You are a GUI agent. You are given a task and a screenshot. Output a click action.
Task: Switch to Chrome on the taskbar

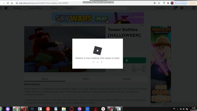[16, 109]
